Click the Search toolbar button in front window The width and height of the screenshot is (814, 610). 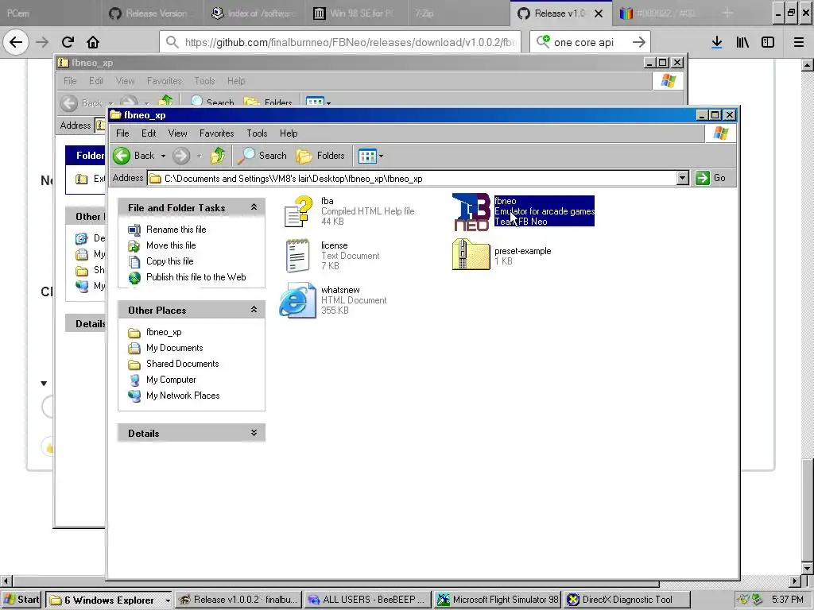point(262,156)
